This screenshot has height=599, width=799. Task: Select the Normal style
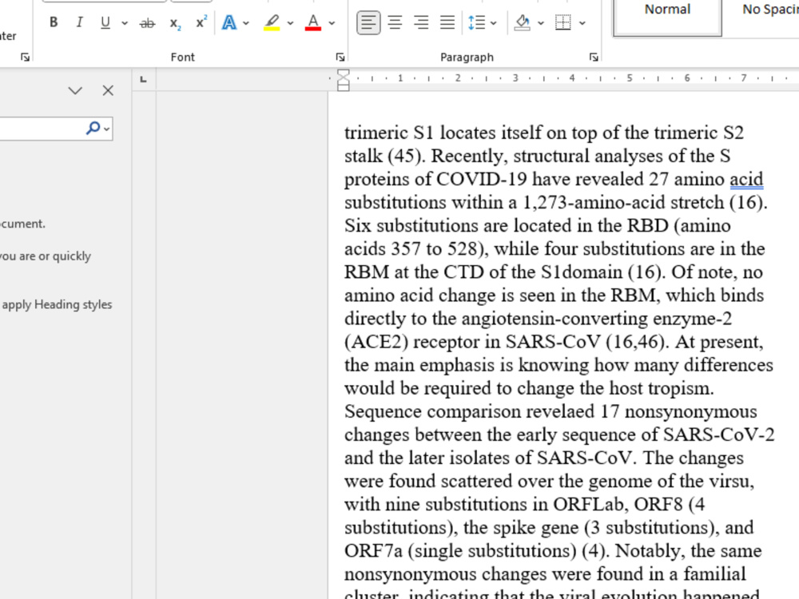click(667, 17)
